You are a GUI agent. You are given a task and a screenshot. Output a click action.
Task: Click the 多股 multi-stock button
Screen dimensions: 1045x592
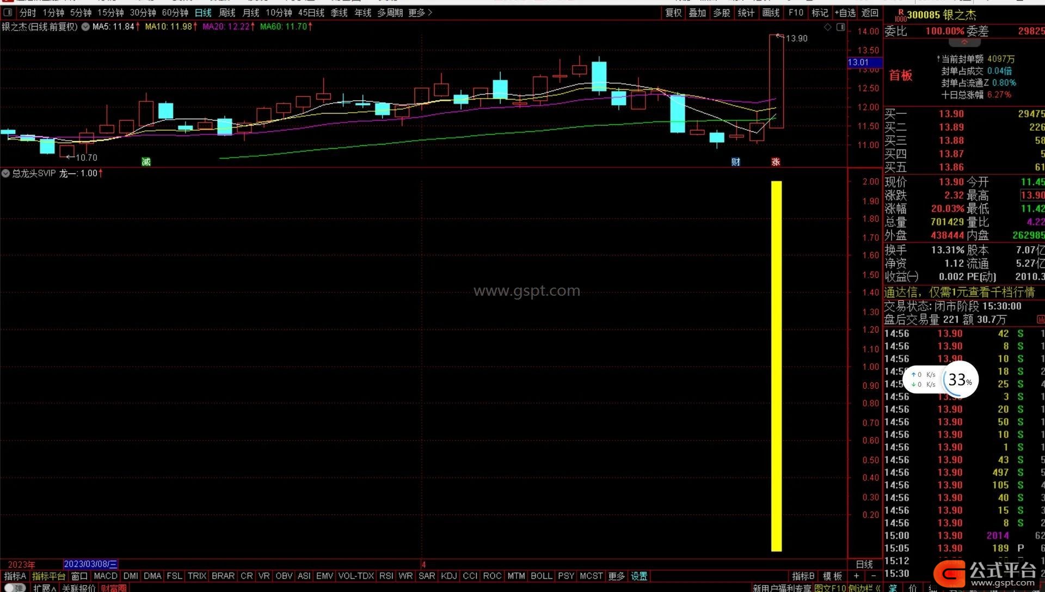point(722,13)
